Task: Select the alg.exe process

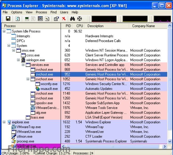Action: tap(41, 113)
